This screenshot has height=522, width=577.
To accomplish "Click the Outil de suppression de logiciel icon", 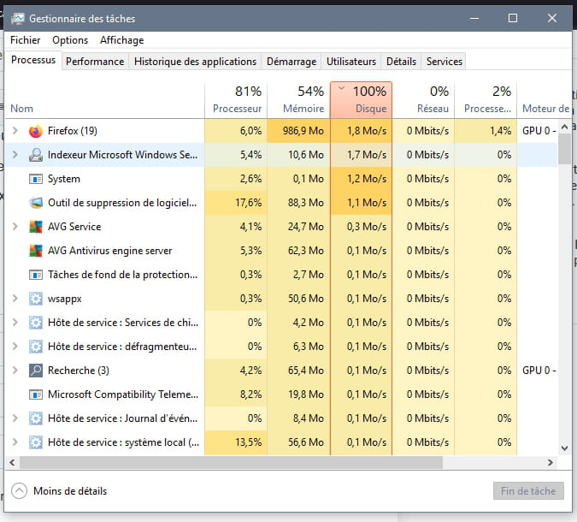I will (x=36, y=203).
